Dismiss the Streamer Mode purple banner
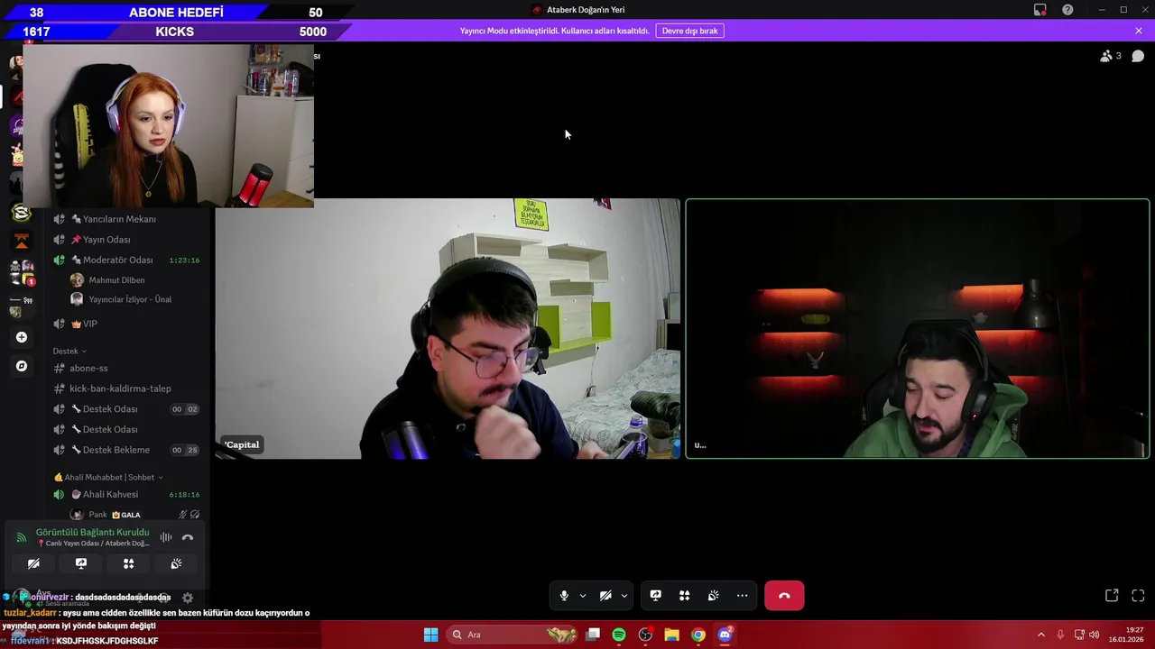The image size is (1155, 649). (x=1139, y=31)
